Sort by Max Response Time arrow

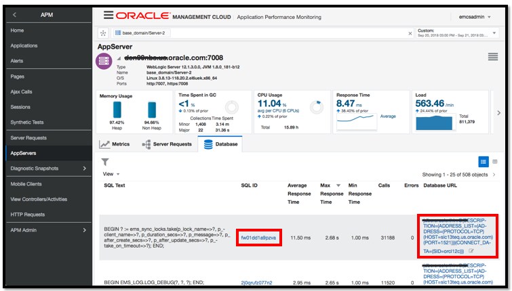point(338,185)
